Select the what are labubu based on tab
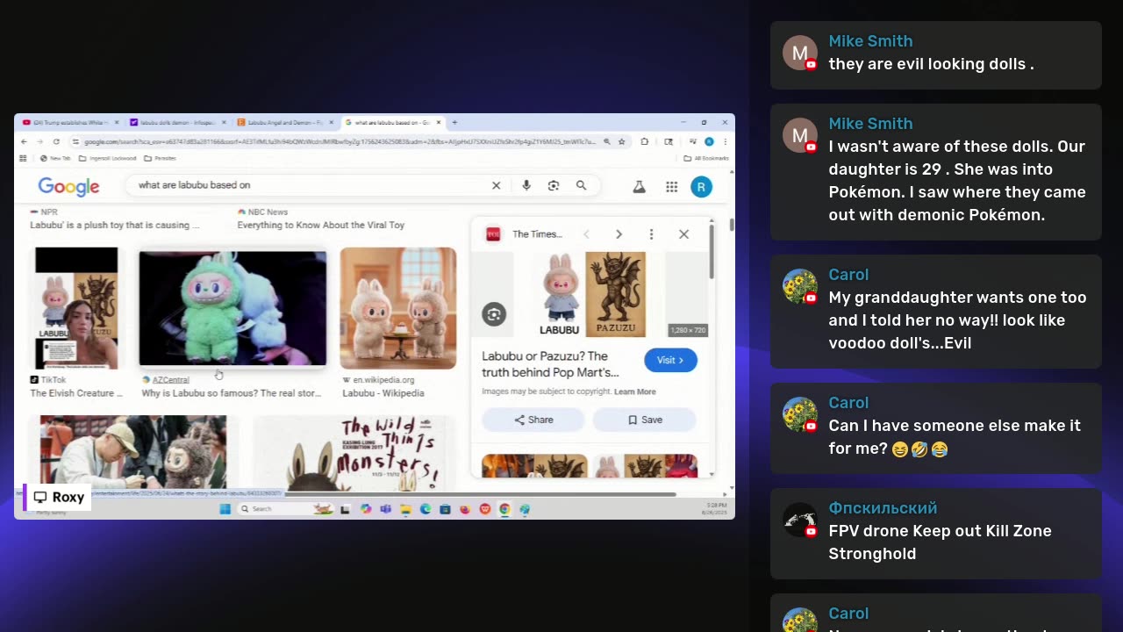Viewport: 1123px width, 632px height. pos(393,123)
